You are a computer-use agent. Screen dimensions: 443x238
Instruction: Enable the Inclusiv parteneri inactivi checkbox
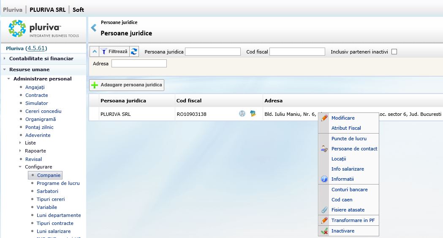[394, 52]
